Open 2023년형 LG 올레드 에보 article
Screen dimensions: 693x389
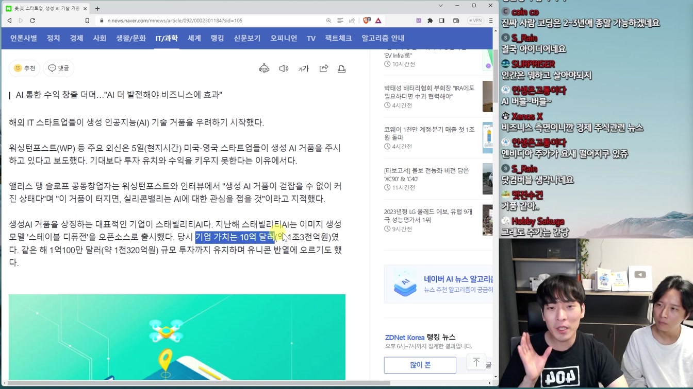coord(428,216)
